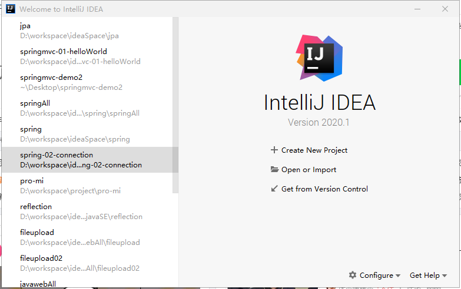Create New Project
The image size is (461, 289).
point(314,150)
